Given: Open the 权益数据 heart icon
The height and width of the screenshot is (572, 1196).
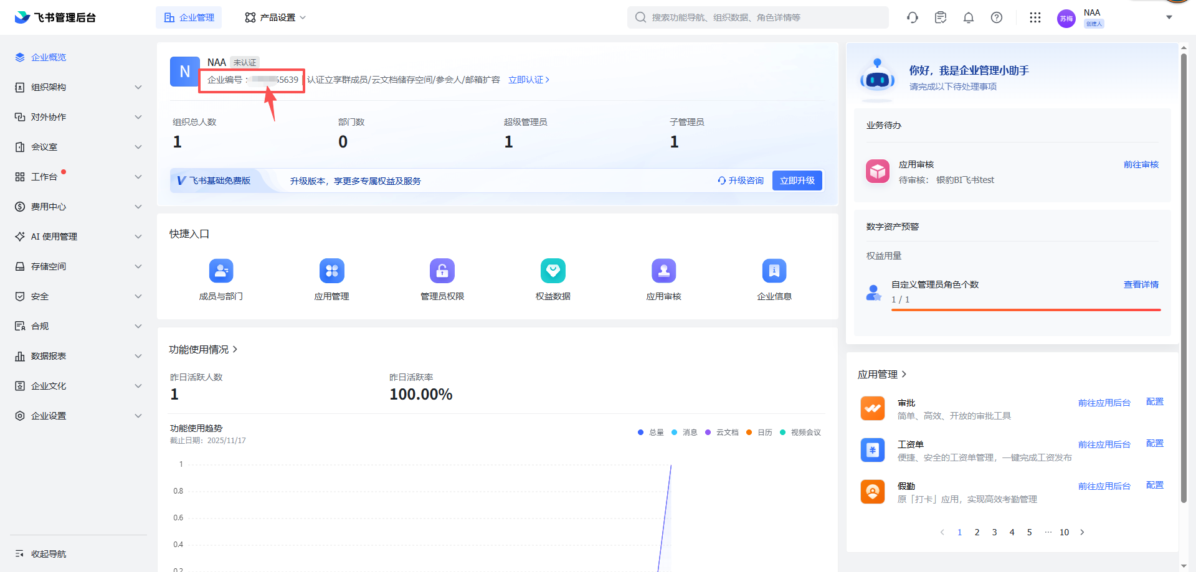Looking at the screenshot, I should (553, 271).
